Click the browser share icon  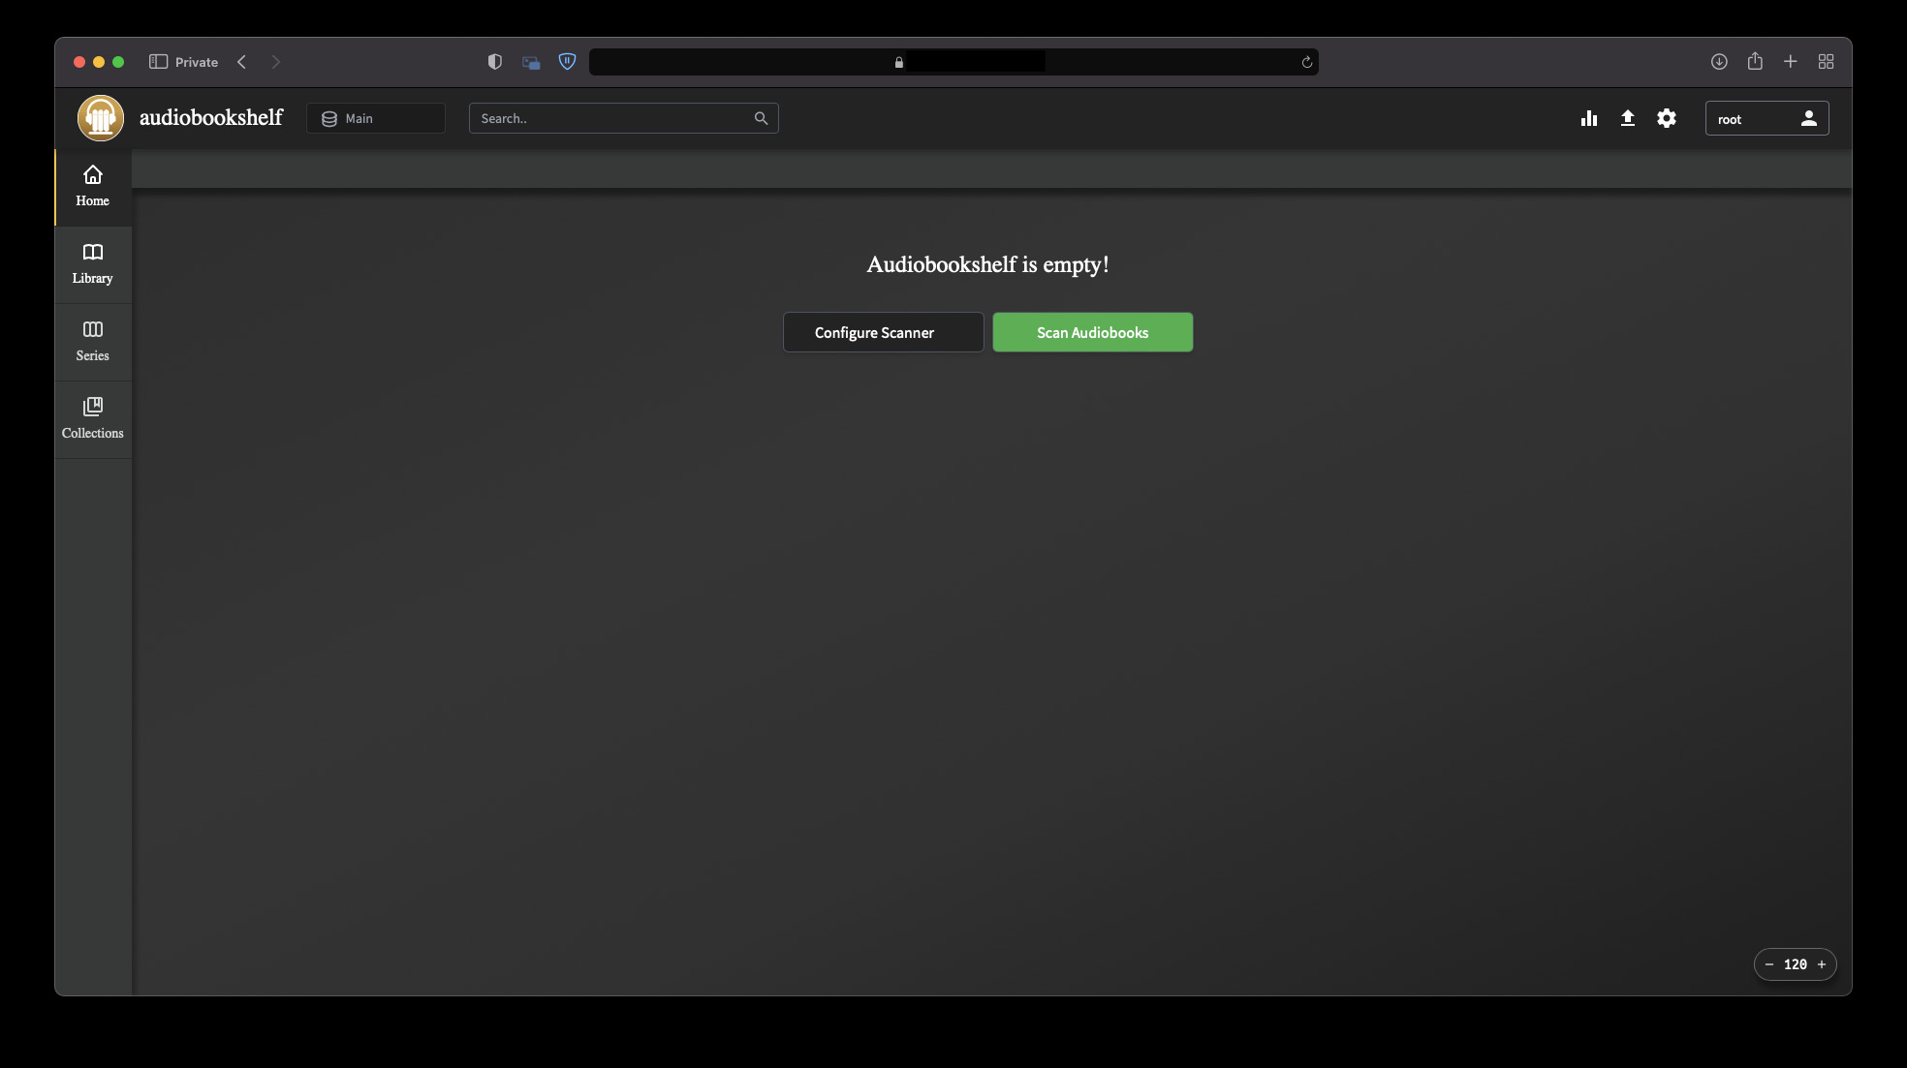pos(1755,61)
